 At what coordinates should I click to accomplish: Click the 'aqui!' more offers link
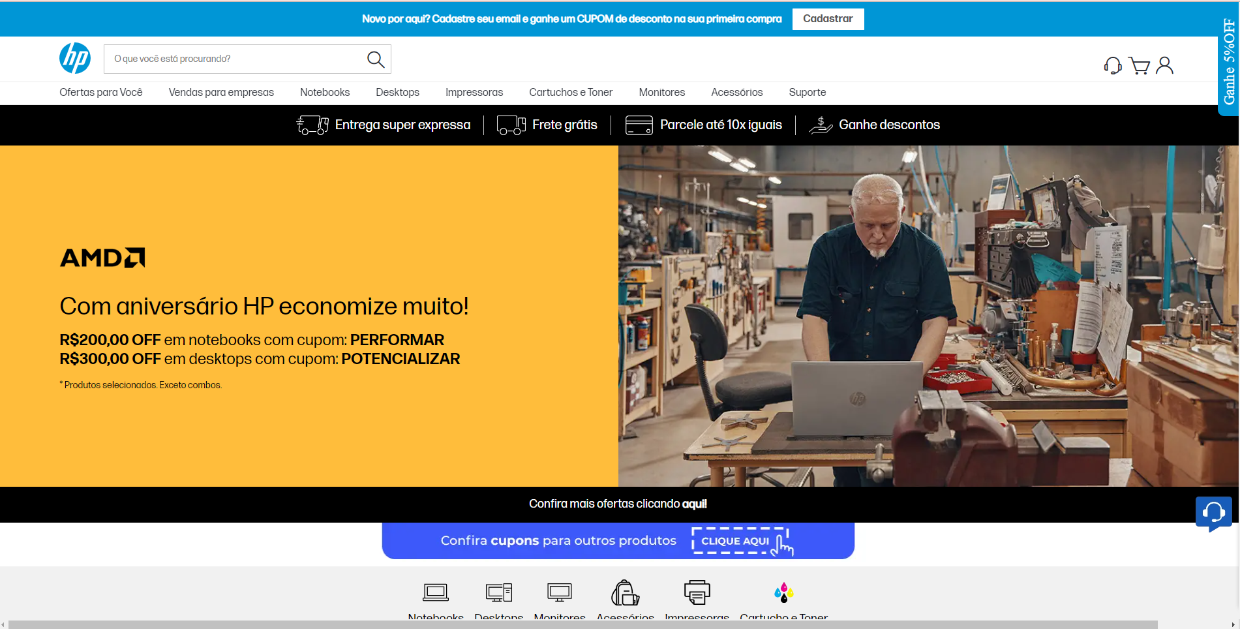click(695, 504)
